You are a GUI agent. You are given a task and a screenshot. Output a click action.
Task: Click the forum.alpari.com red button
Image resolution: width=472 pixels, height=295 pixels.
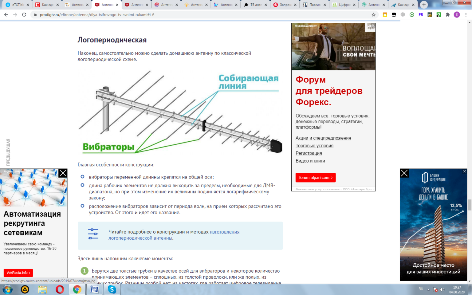point(316,178)
